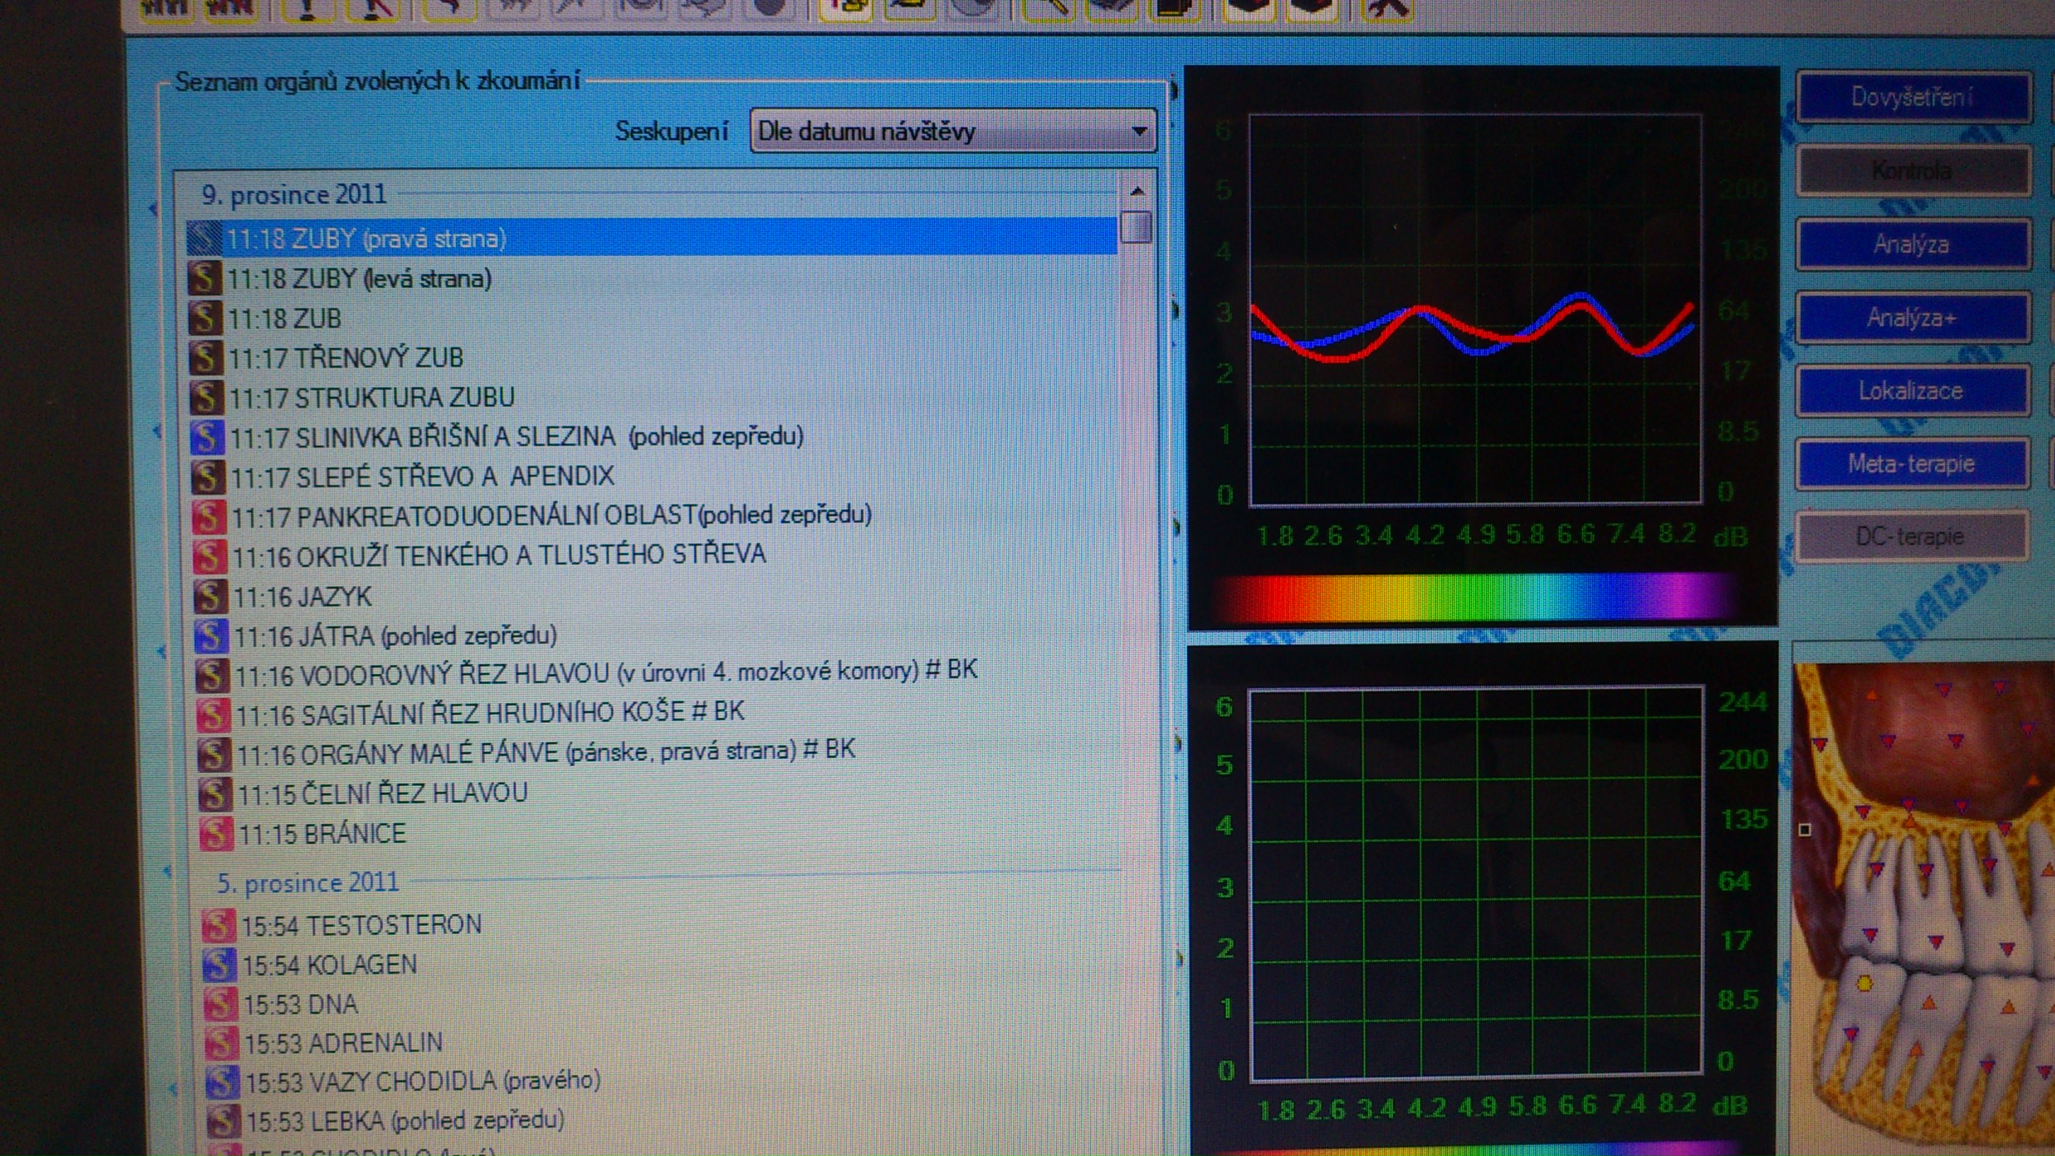Viewport: 2055px width, 1156px height.
Task: Click the icon beside '11:16 JÁTRA (pohled zepředu)'
Action: tap(212, 636)
